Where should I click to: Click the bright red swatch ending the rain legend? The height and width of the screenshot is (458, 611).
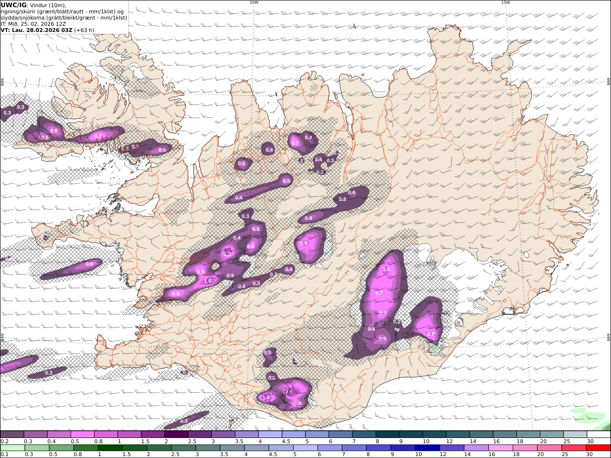click(x=599, y=448)
